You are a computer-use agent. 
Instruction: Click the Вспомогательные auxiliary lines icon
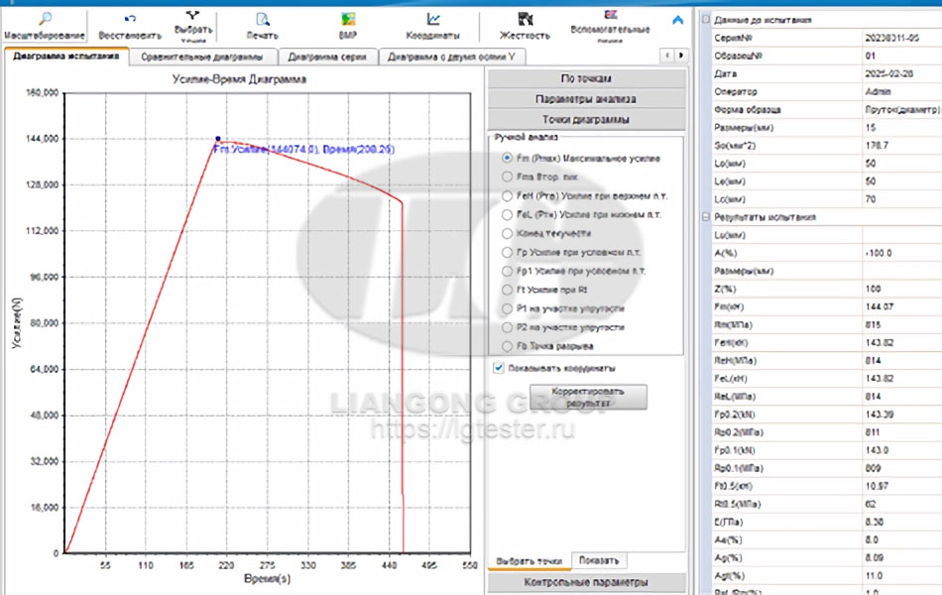611,14
